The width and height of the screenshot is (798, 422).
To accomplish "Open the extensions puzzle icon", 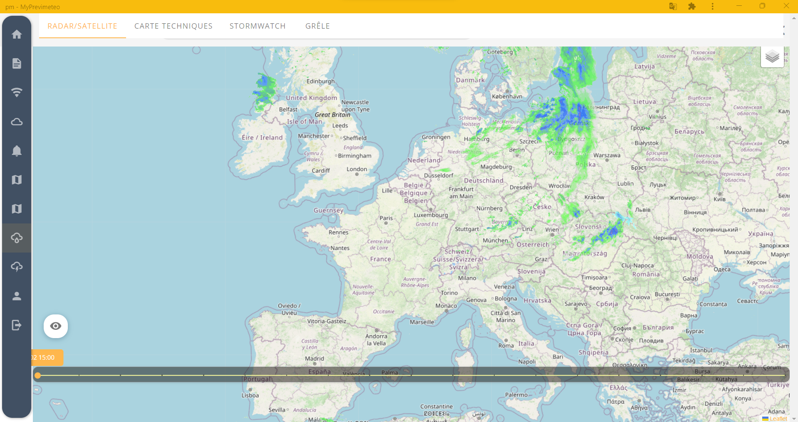I will click(692, 6).
